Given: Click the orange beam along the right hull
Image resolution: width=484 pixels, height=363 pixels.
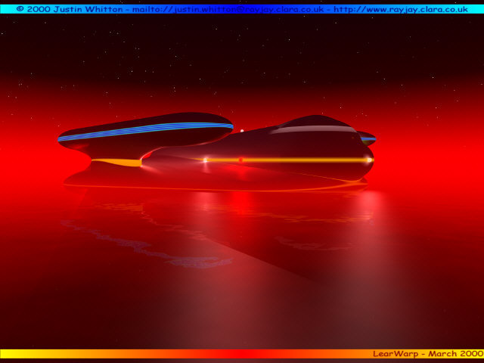Looking at the screenshot, I should [302, 160].
